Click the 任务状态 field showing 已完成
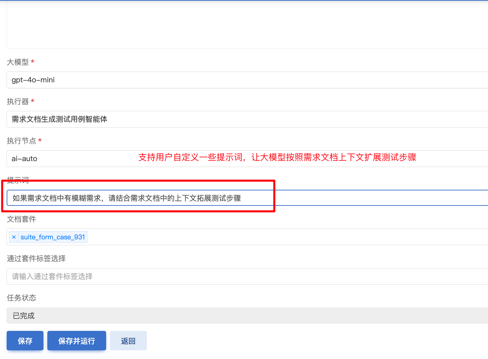The image size is (488, 359). click(x=247, y=316)
